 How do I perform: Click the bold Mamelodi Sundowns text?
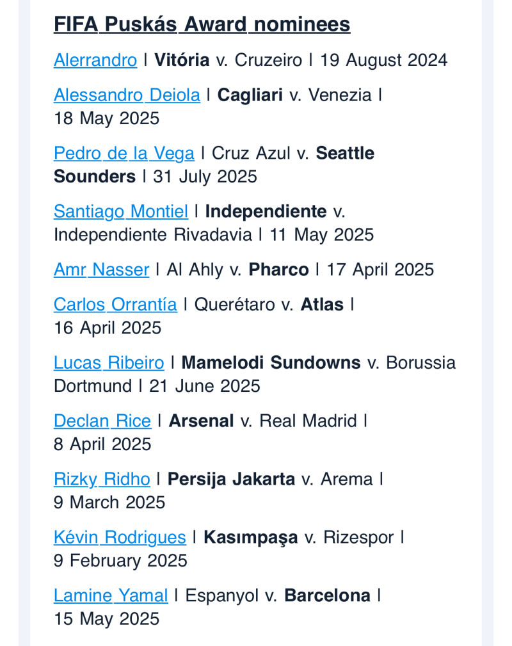pyautogui.click(x=271, y=363)
